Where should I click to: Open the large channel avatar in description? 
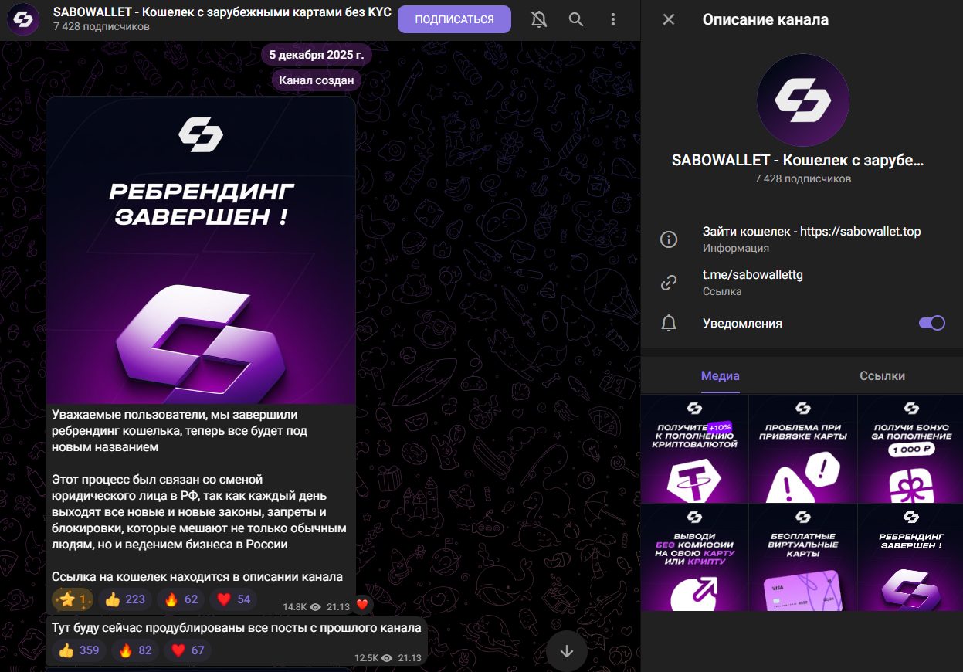802,100
